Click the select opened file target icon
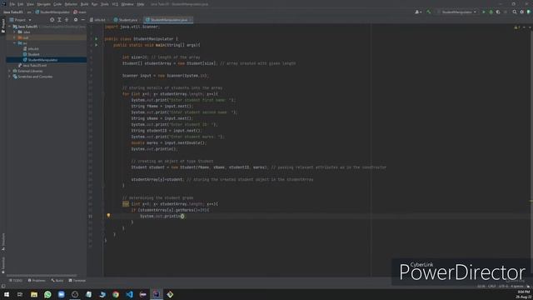The image size is (533, 300). [x=52, y=20]
